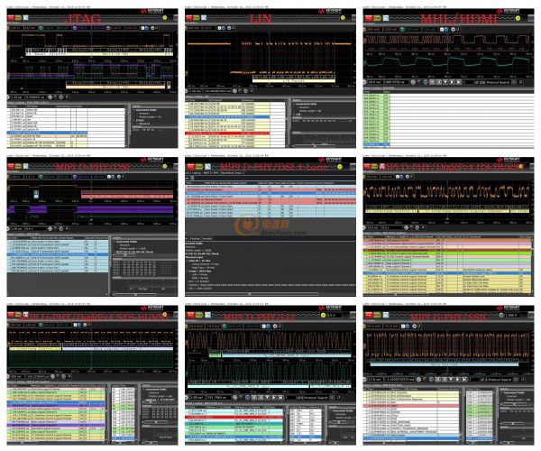541x451 pixels.
Task: Open the Protocol Search dropdown in MIPI D-PHY/SSIC window
Action: point(516,379)
